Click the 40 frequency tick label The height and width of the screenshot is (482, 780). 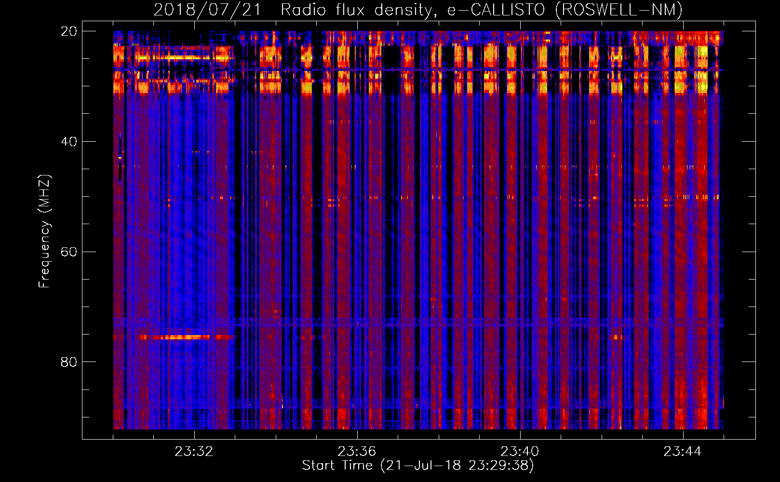click(69, 142)
